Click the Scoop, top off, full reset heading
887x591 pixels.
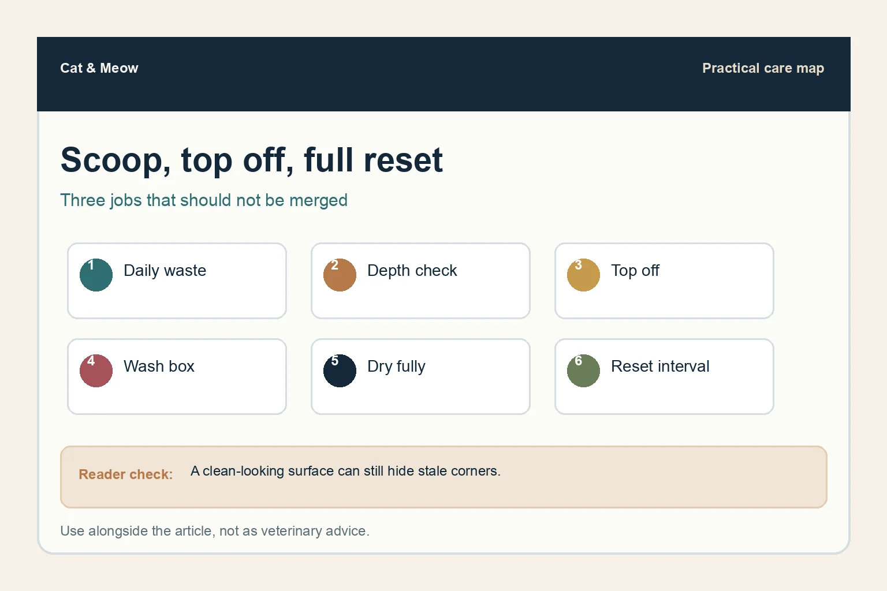pos(252,160)
